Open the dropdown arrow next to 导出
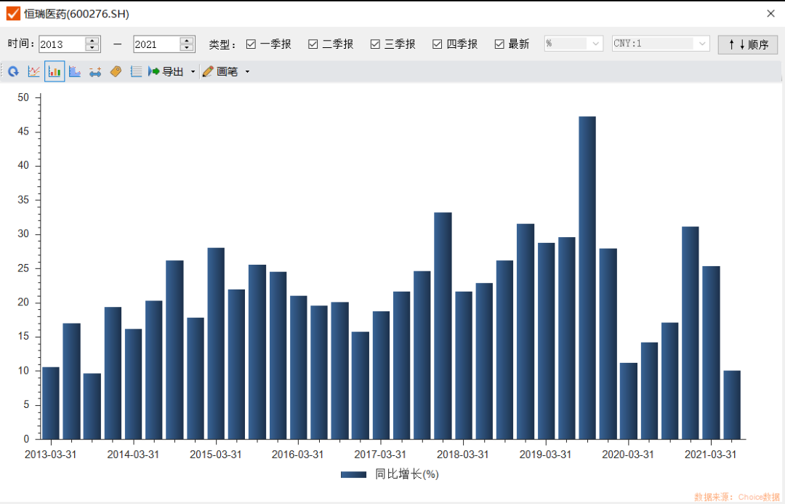 193,72
